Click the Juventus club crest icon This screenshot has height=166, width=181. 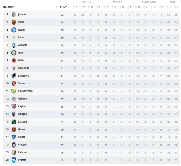point(14,15)
